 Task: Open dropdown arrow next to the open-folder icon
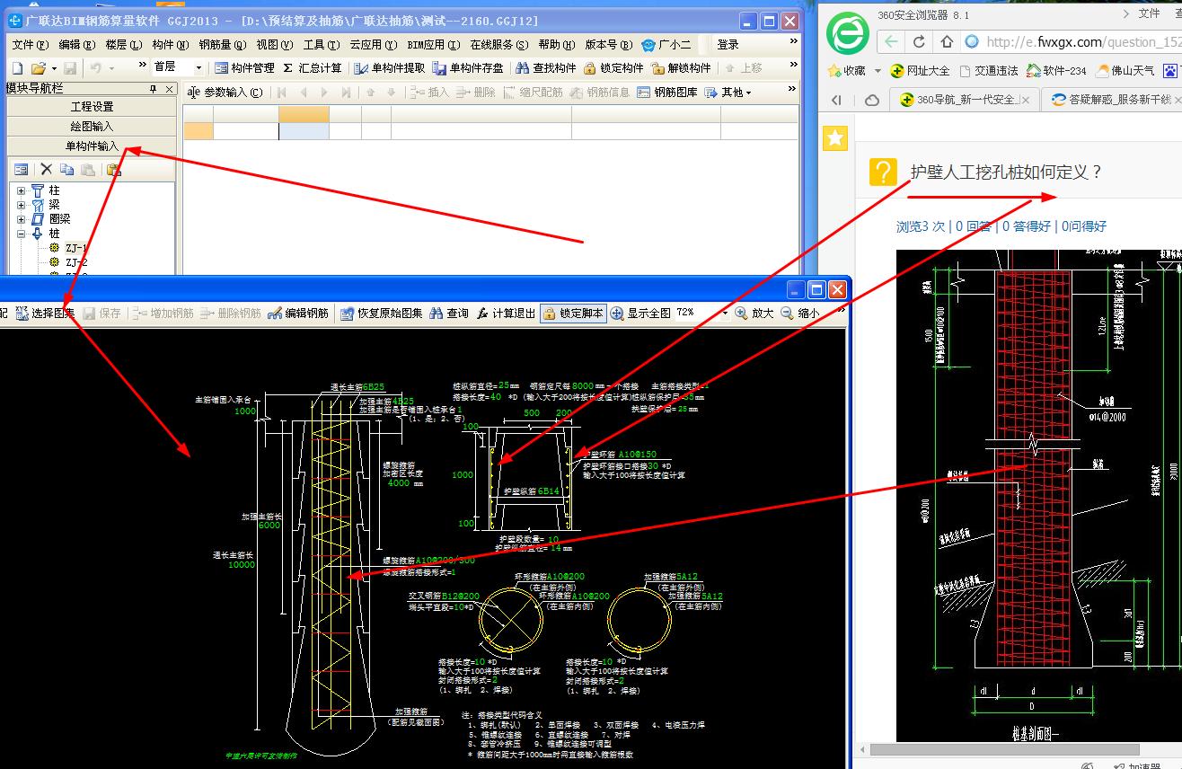tap(54, 68)
